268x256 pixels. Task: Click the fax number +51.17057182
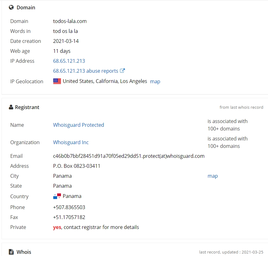69,217
